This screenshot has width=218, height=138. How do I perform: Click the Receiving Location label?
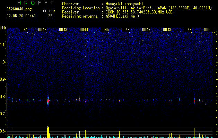[81, 8]
